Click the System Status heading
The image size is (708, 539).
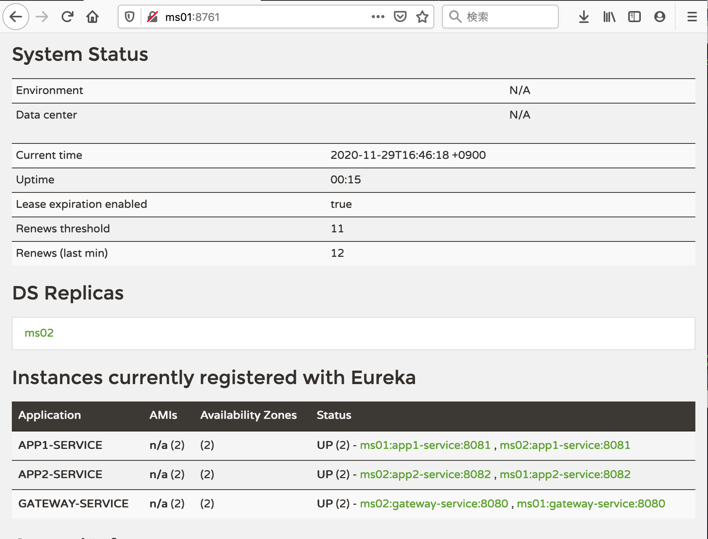pyautogui.click(x=80, y=54)
